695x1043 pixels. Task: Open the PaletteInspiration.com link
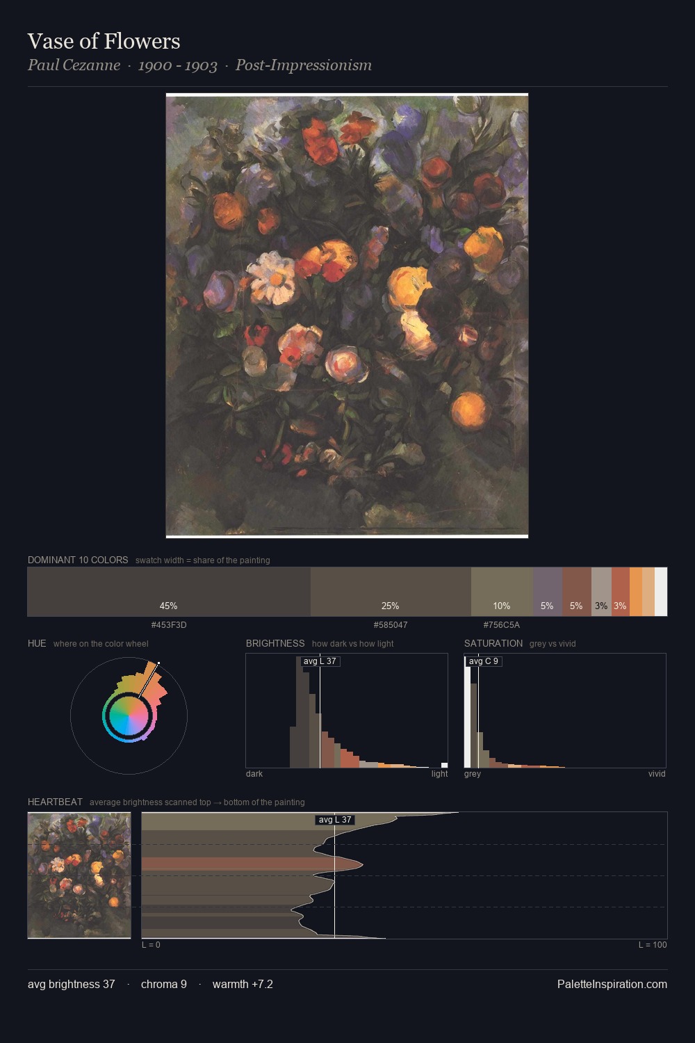click(612, 985)
